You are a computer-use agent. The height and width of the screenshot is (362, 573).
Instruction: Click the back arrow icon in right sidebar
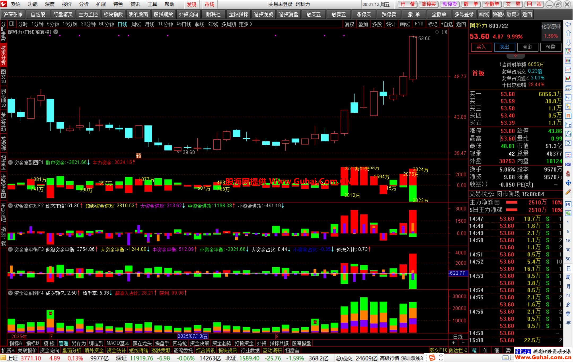(x=568, y=24)
